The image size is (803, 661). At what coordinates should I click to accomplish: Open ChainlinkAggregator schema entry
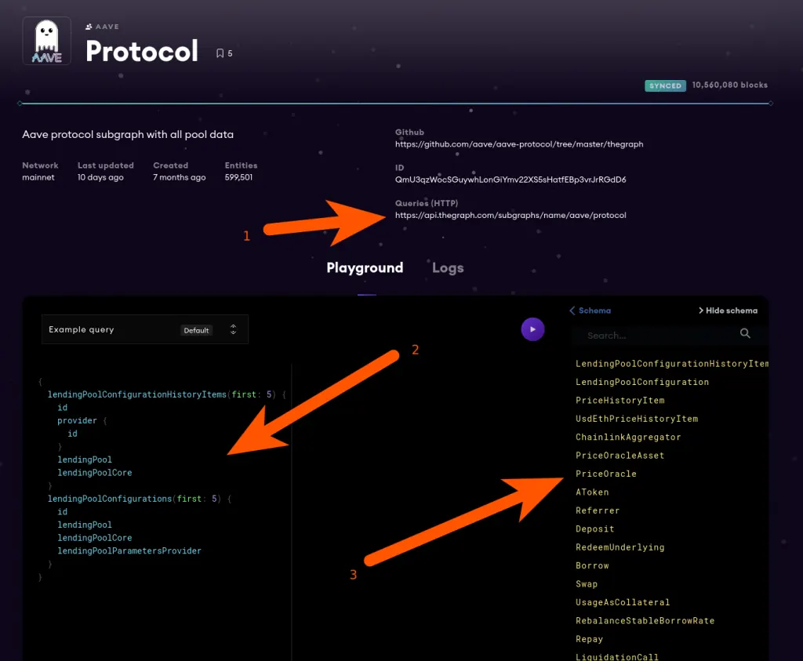628,438
